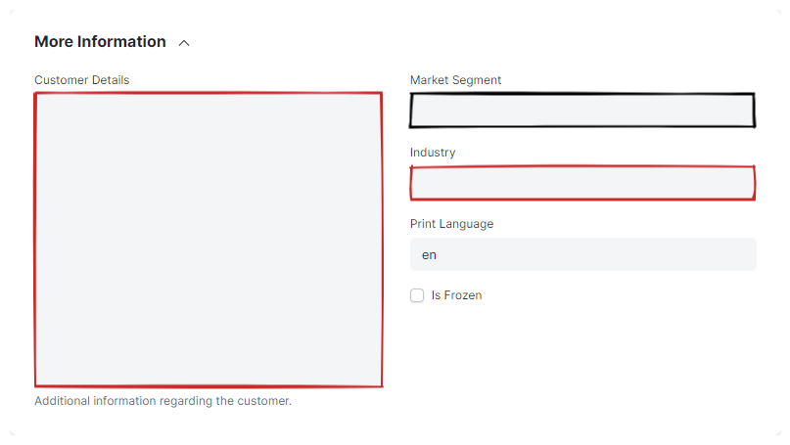Click the Market Segment field label
790x445 pixels.
[455, 80]
